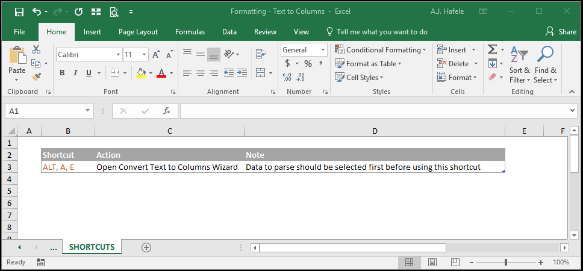
Task: Toggle Center horizontal alignment
Action: click(x=201, y=73)
